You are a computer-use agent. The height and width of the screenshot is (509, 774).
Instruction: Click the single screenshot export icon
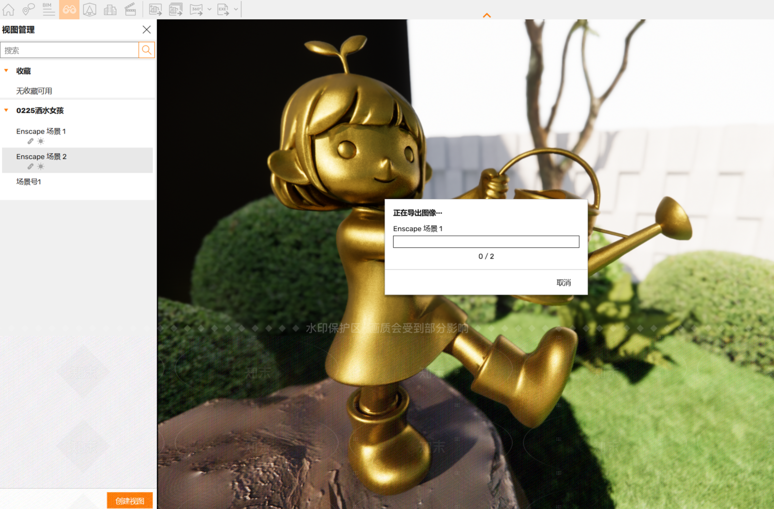(155, 9)
